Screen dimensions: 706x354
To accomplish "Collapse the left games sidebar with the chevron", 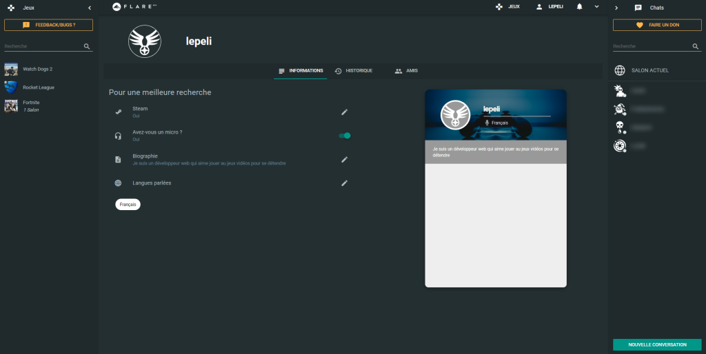I will click(90, 8).
